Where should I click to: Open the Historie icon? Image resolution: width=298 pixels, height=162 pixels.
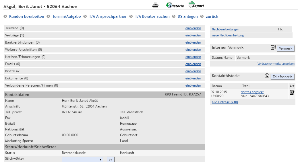175,5
